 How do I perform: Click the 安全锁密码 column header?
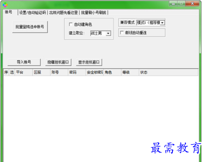click(x=94, y=72)
